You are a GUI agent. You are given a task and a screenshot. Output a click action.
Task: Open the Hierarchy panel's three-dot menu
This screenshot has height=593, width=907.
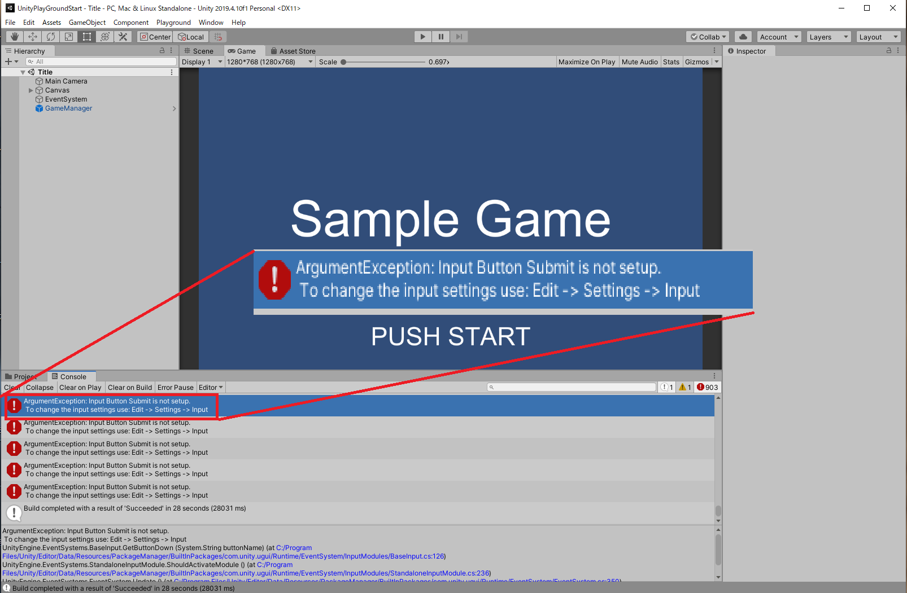click(x=171, y=50)
